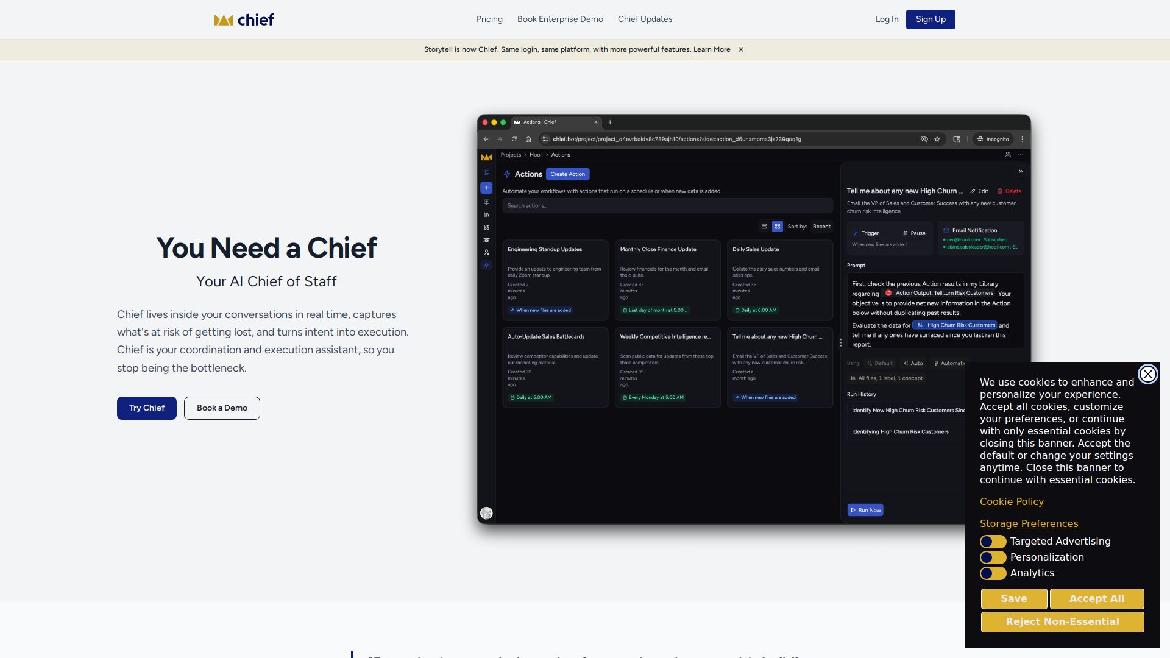Switch to list view in the demo Actions page

tap(764, 227)
